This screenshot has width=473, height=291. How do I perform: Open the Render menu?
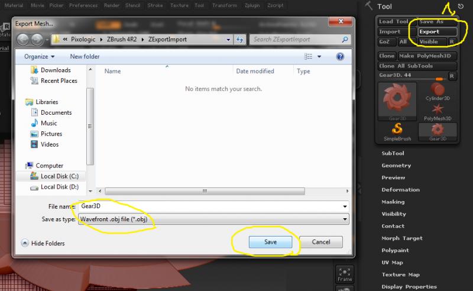(112, 5)
